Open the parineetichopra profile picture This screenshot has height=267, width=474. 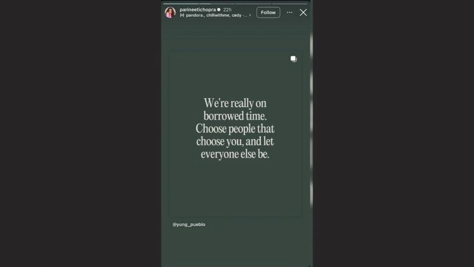(x=170, y=12)
